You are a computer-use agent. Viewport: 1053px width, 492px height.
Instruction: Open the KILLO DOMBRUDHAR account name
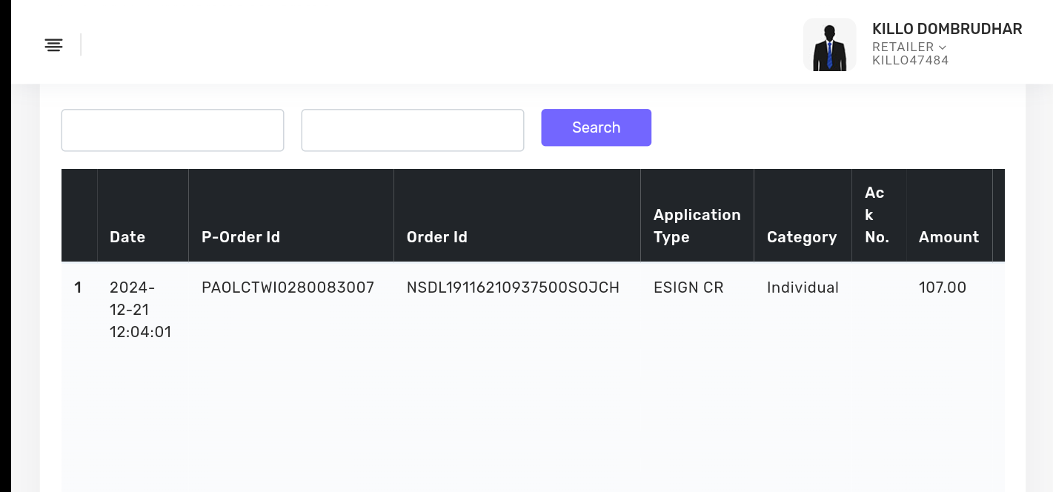tap(946, 29)
